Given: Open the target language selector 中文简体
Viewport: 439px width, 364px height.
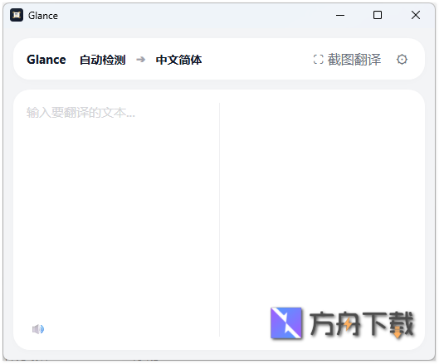Looking at the screenshot, I should 178,60.
